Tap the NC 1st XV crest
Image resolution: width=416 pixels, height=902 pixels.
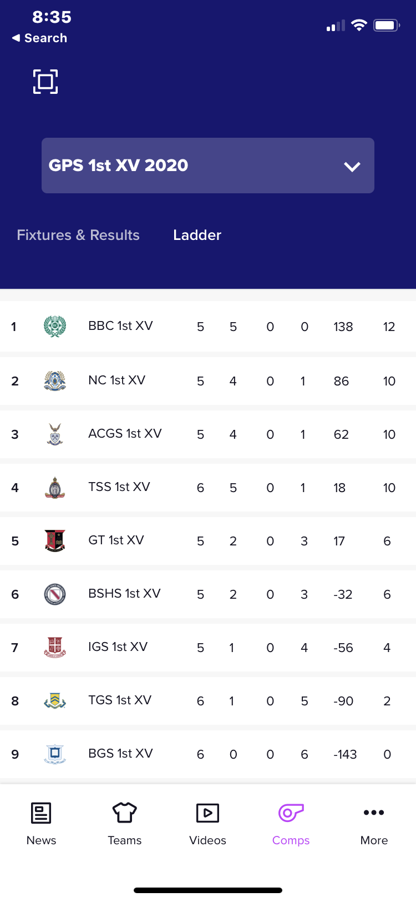pos(55,381)
